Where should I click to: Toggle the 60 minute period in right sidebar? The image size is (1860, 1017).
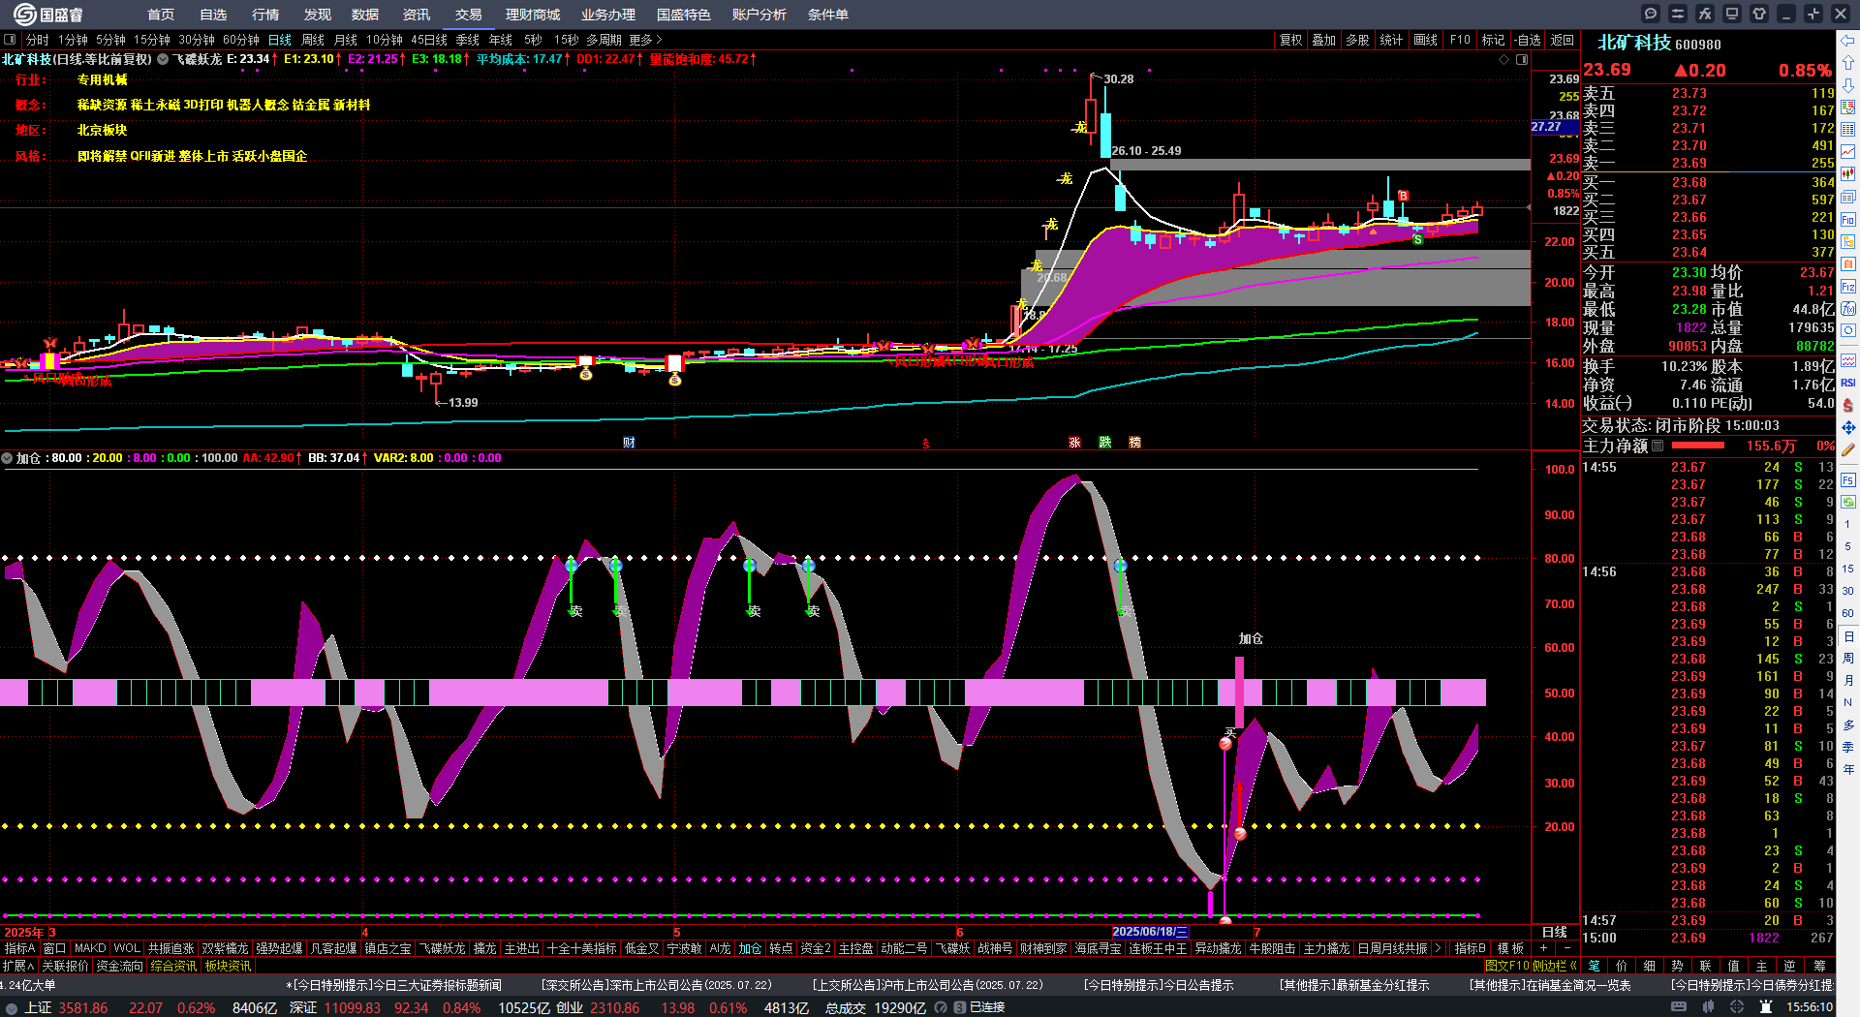(1848, 613)
